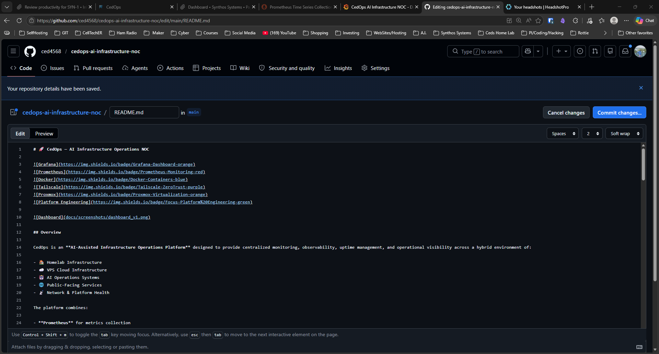Close the Prometheus Time Series browser tab

pyautogui.click(x=335, y=7)
